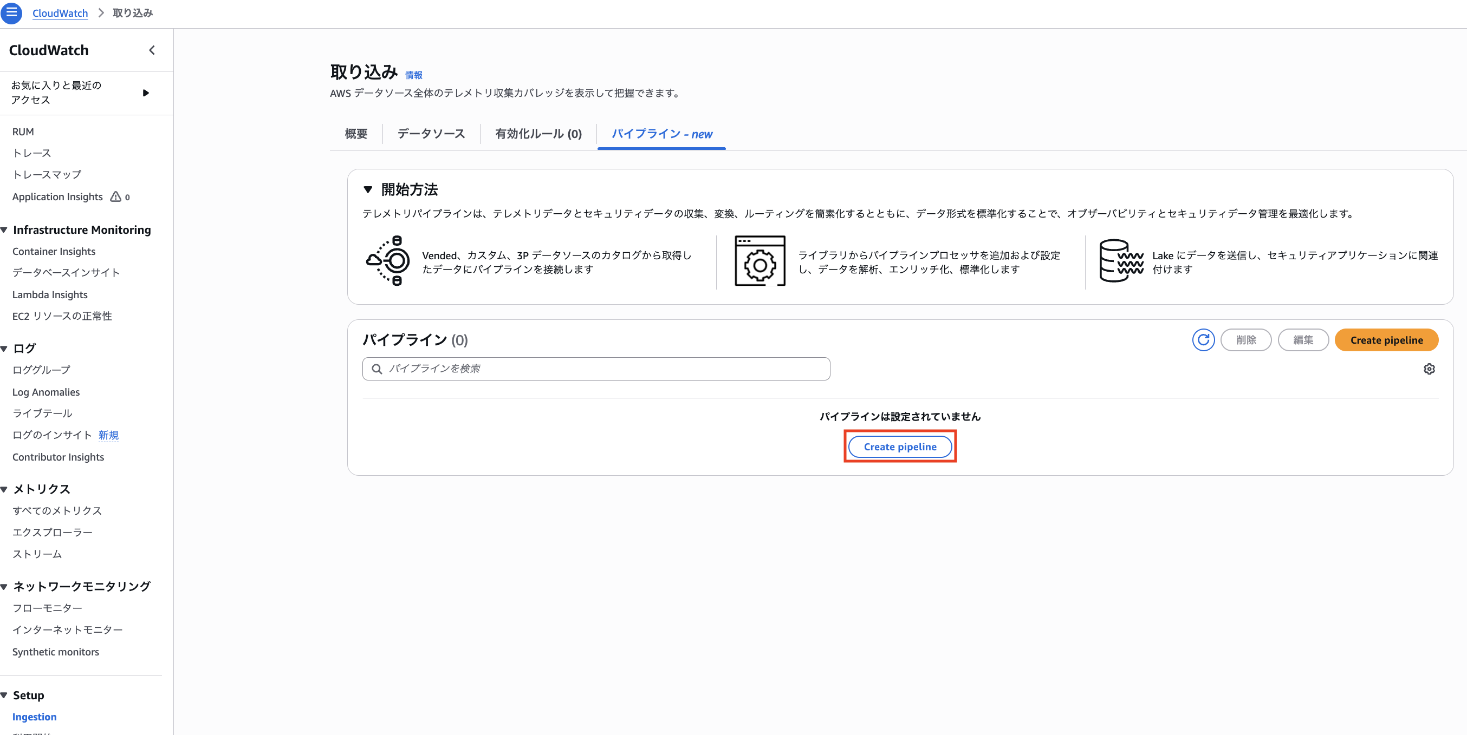Collapse the Infrastructure Monitoring section
Image resolution: width=1467 pixels, height=735 pixels.
(x=4, y=229)
